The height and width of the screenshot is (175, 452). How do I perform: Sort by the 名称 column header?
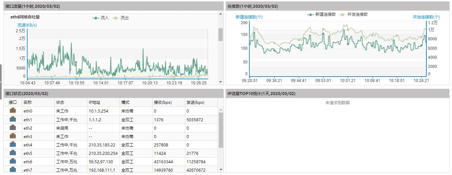(x=38, y=102)
